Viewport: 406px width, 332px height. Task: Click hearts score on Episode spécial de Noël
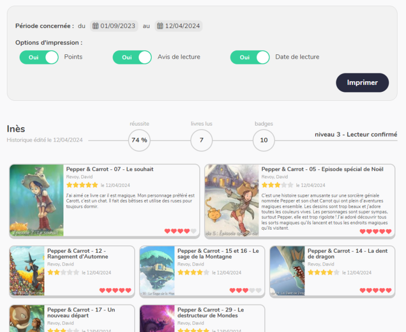(375, 231)
